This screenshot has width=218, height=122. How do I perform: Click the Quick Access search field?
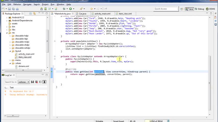[166, 9]
